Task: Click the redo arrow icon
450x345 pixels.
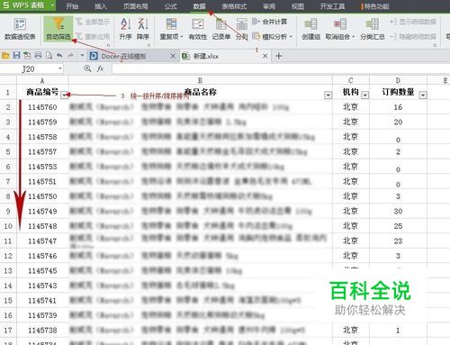Action: click(70, 56)
